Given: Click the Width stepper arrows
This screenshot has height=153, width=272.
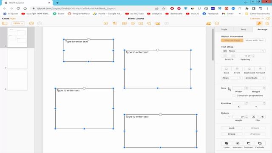Looking at the screenshot, I should click(x=246, y=88).
